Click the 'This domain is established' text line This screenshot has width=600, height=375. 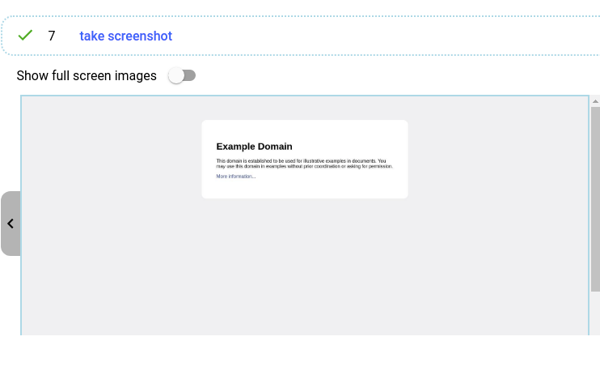click(x=301, y=161)
